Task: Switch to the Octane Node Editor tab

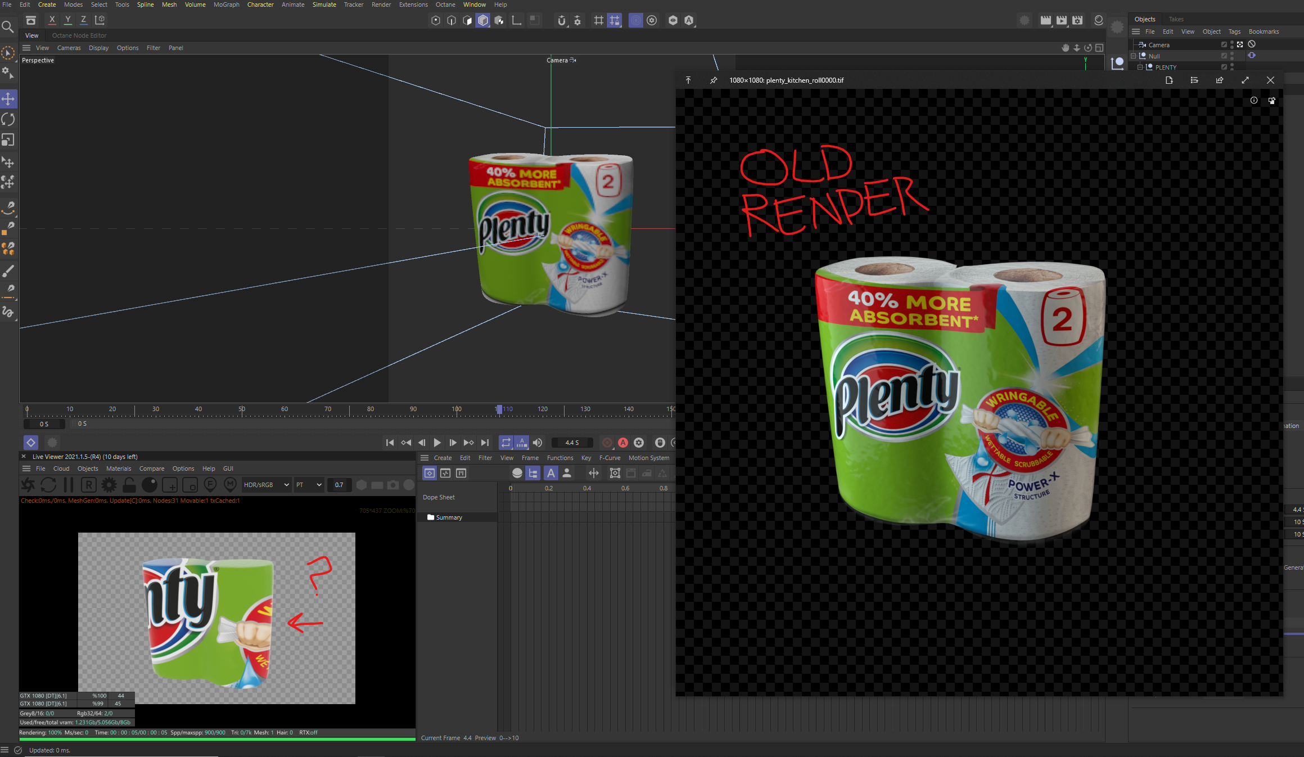Action: 79,35
